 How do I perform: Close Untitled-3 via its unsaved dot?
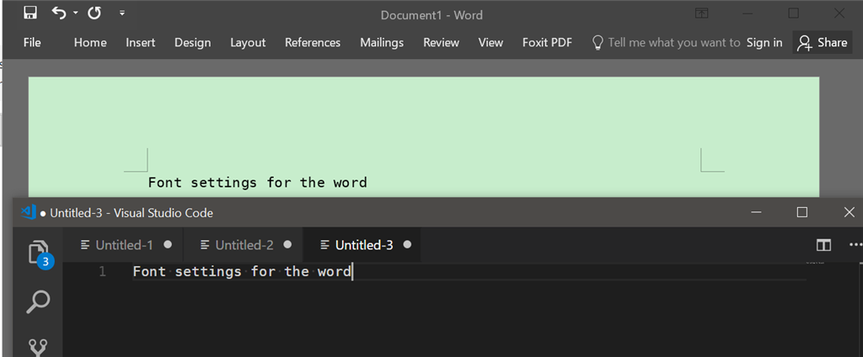[x=407, y=244]
